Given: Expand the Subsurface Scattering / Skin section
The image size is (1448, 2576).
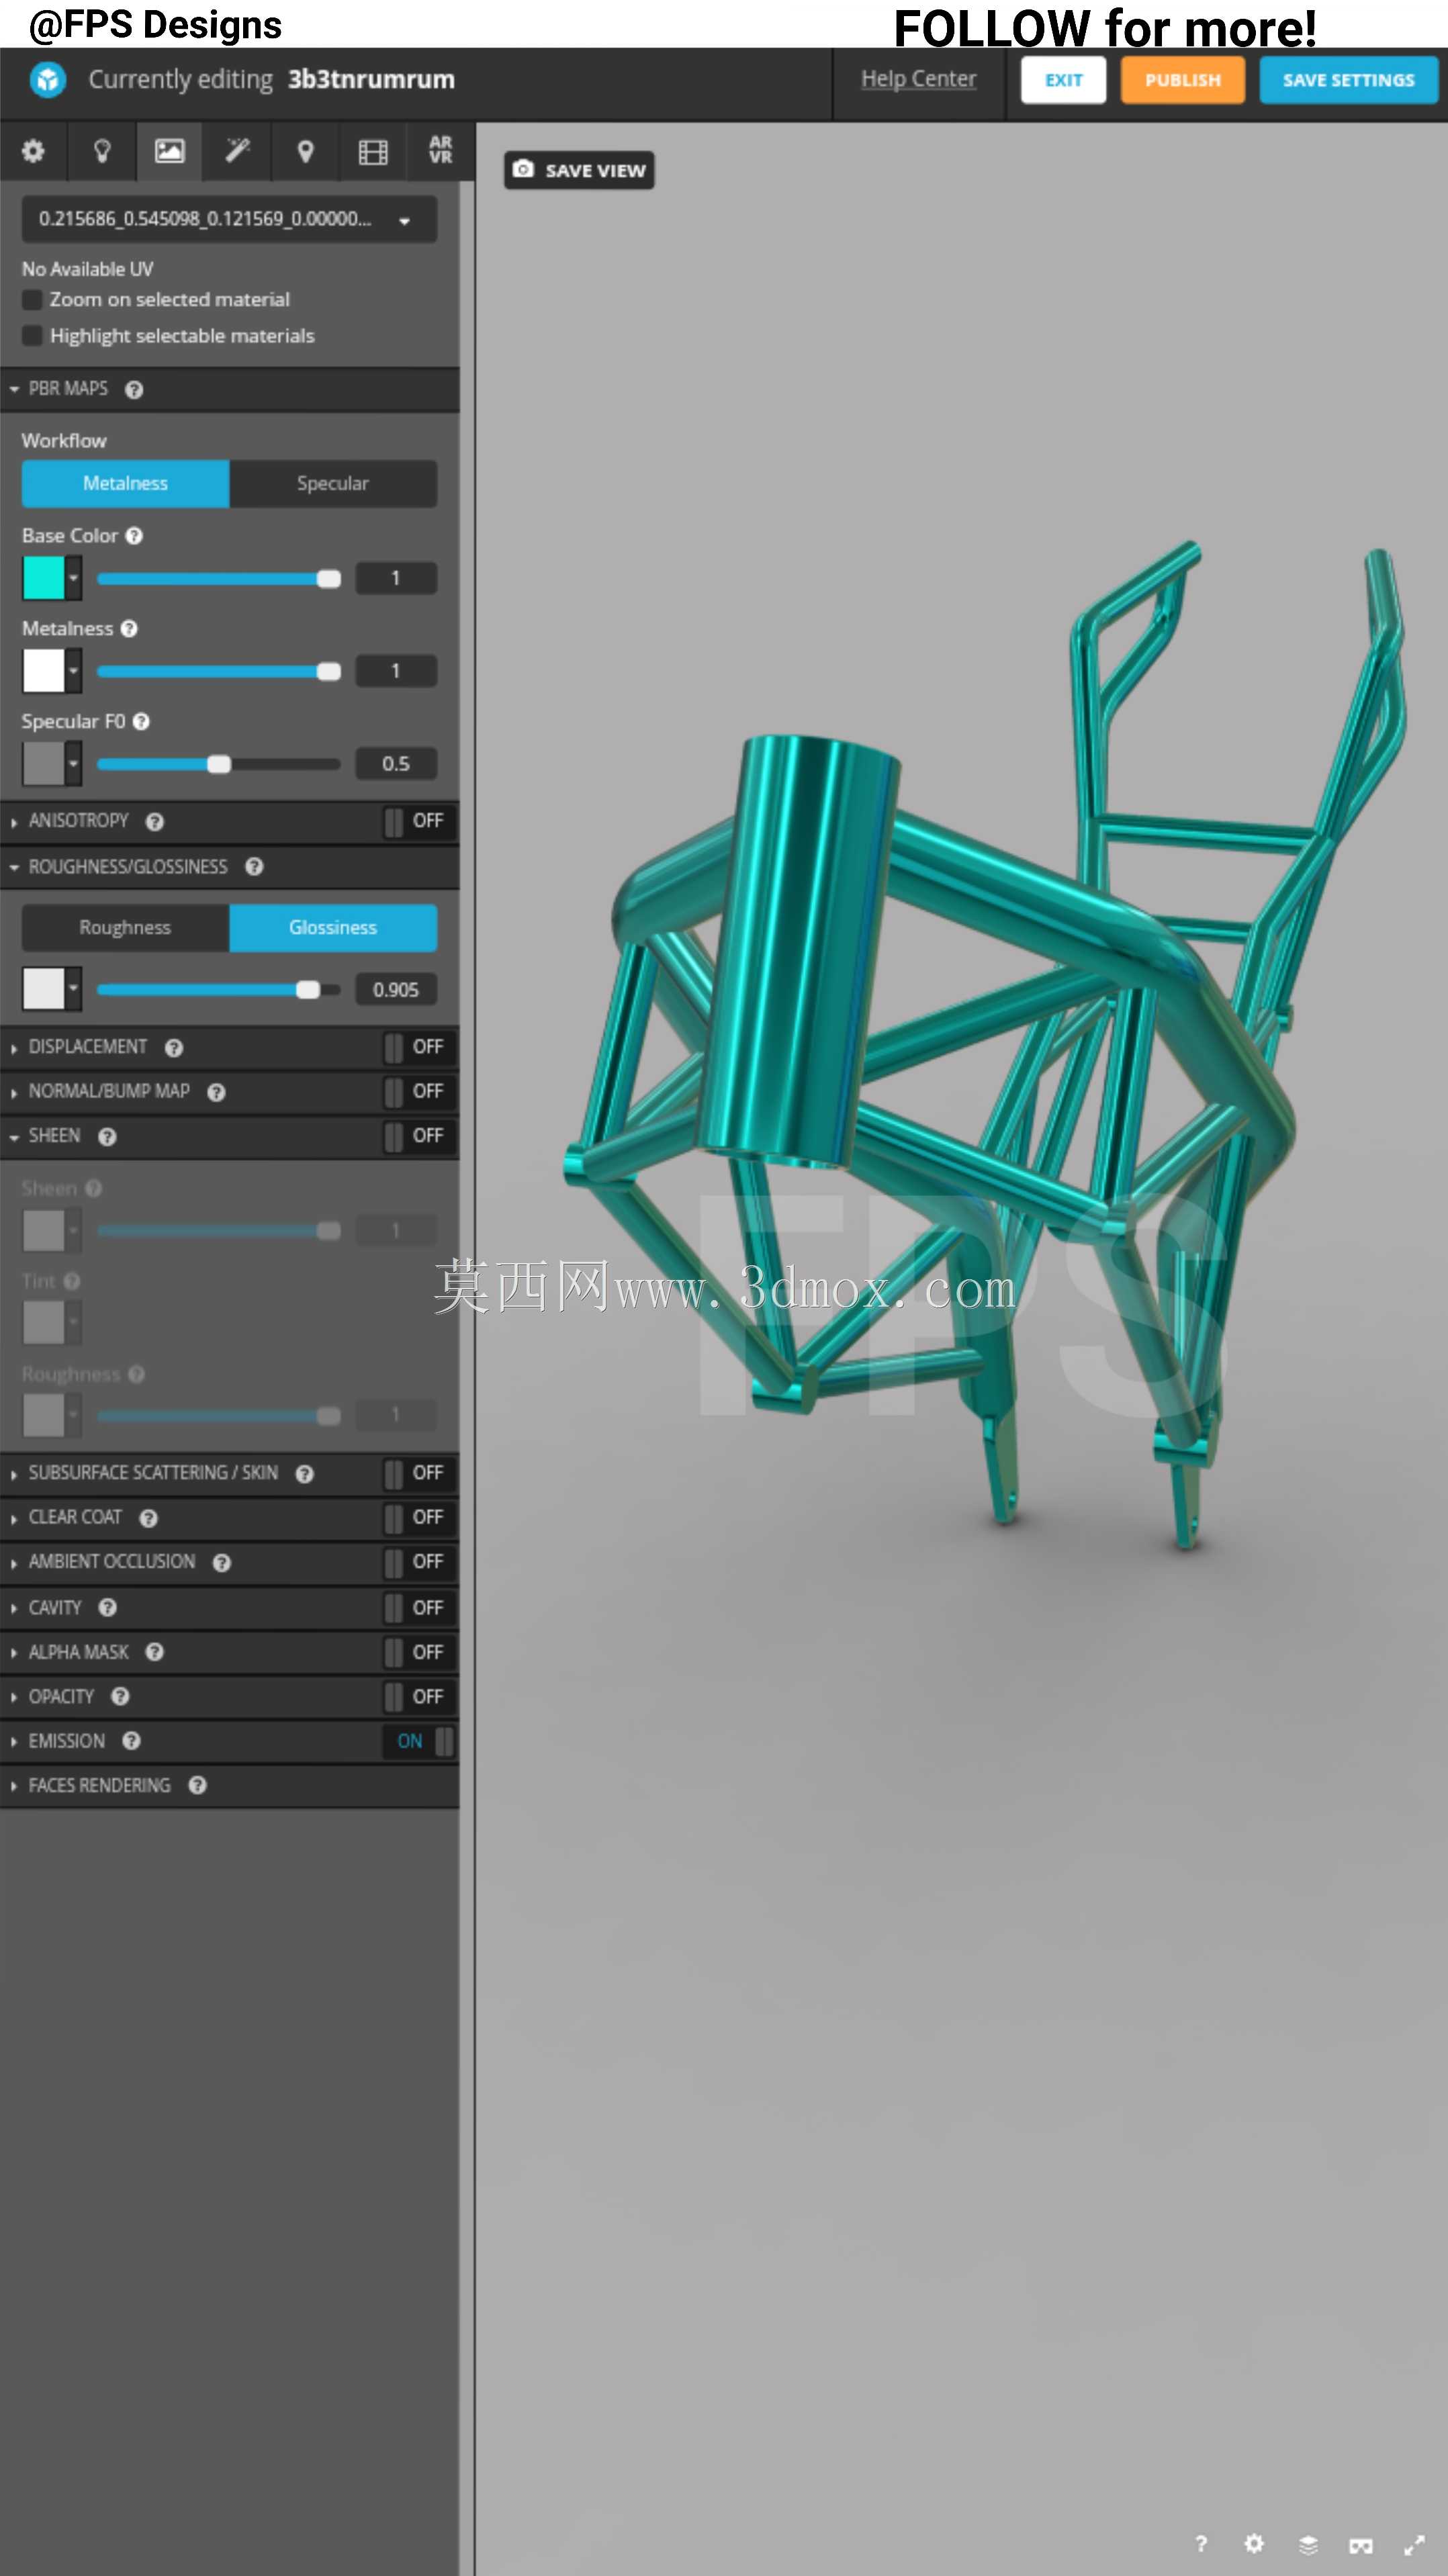Looking at the screenshot, I should click(14, 1474).
